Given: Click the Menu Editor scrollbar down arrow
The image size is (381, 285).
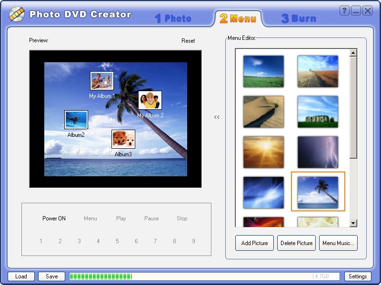Looking at the screenshot, I should click(353, 223).
